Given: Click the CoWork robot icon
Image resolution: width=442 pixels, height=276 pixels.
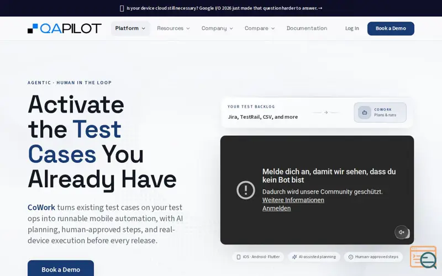Looking at the screenshot, I should click(x=365, y=113).
